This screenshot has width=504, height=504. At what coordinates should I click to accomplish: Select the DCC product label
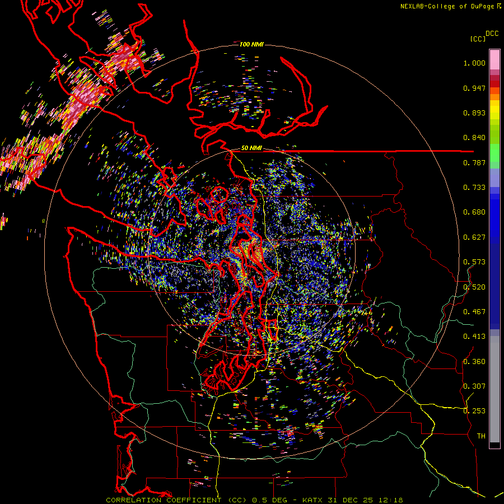coord(492,34)
